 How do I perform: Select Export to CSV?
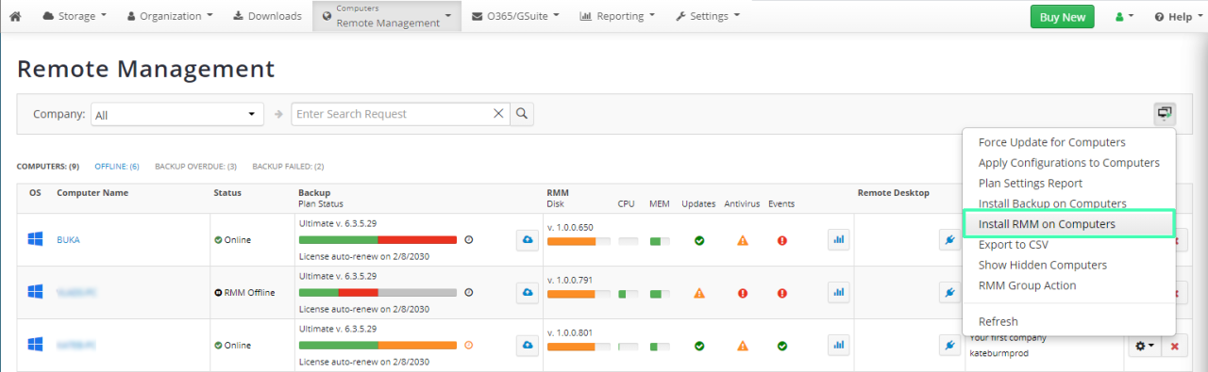point(1013,245)
